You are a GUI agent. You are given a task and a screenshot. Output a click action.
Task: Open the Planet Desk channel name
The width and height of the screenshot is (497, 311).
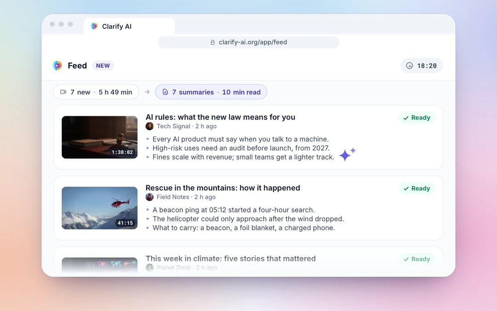(x=173, y=268)
